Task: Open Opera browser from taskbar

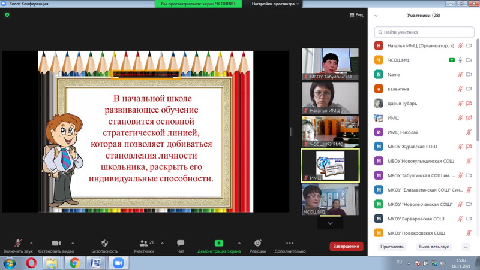Action: point(31,263)
